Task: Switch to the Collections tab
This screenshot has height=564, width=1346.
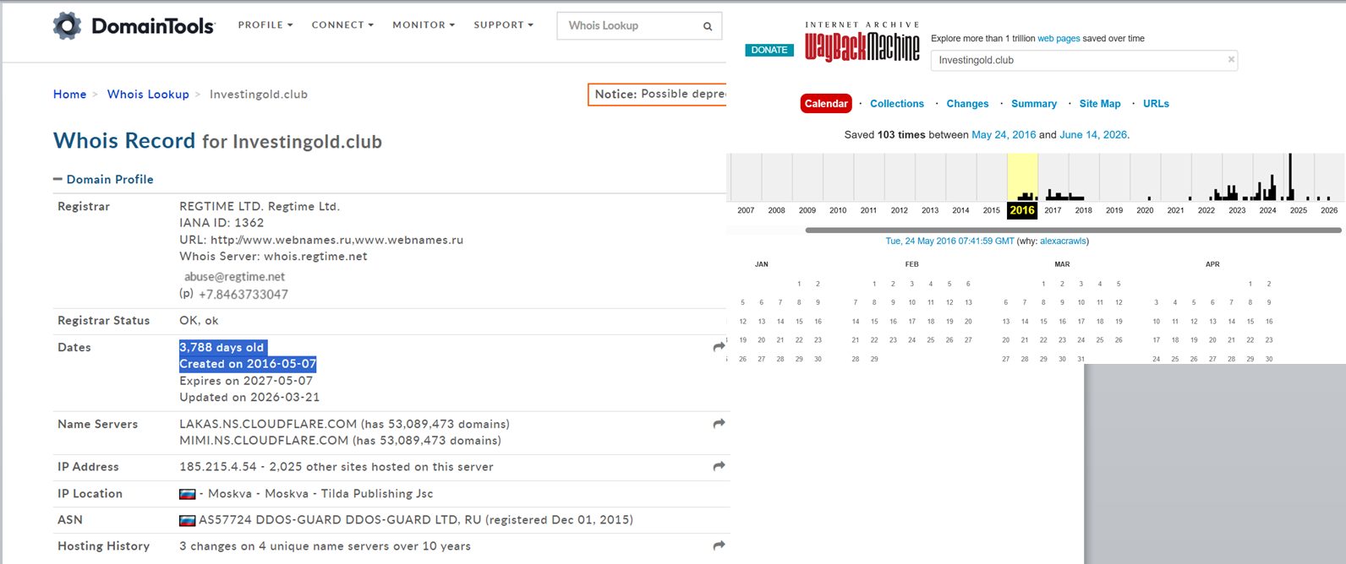Action: 897,104
